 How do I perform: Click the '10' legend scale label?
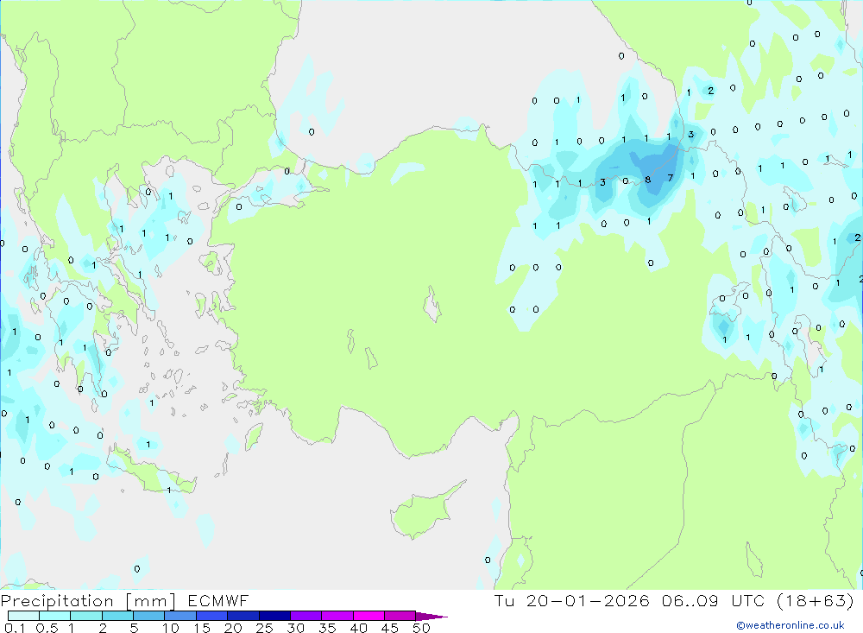170,628
